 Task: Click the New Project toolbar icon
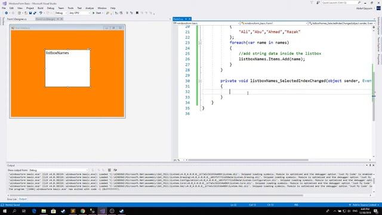19,13
